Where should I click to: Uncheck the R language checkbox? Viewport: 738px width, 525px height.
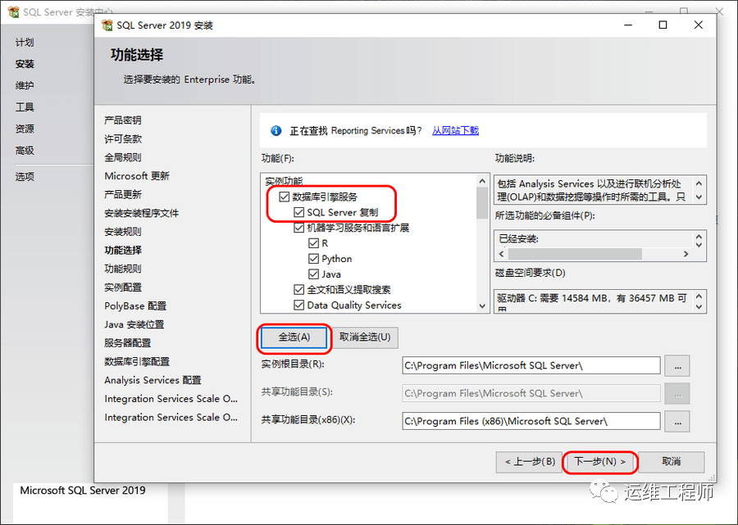click(x=313, y=243)
